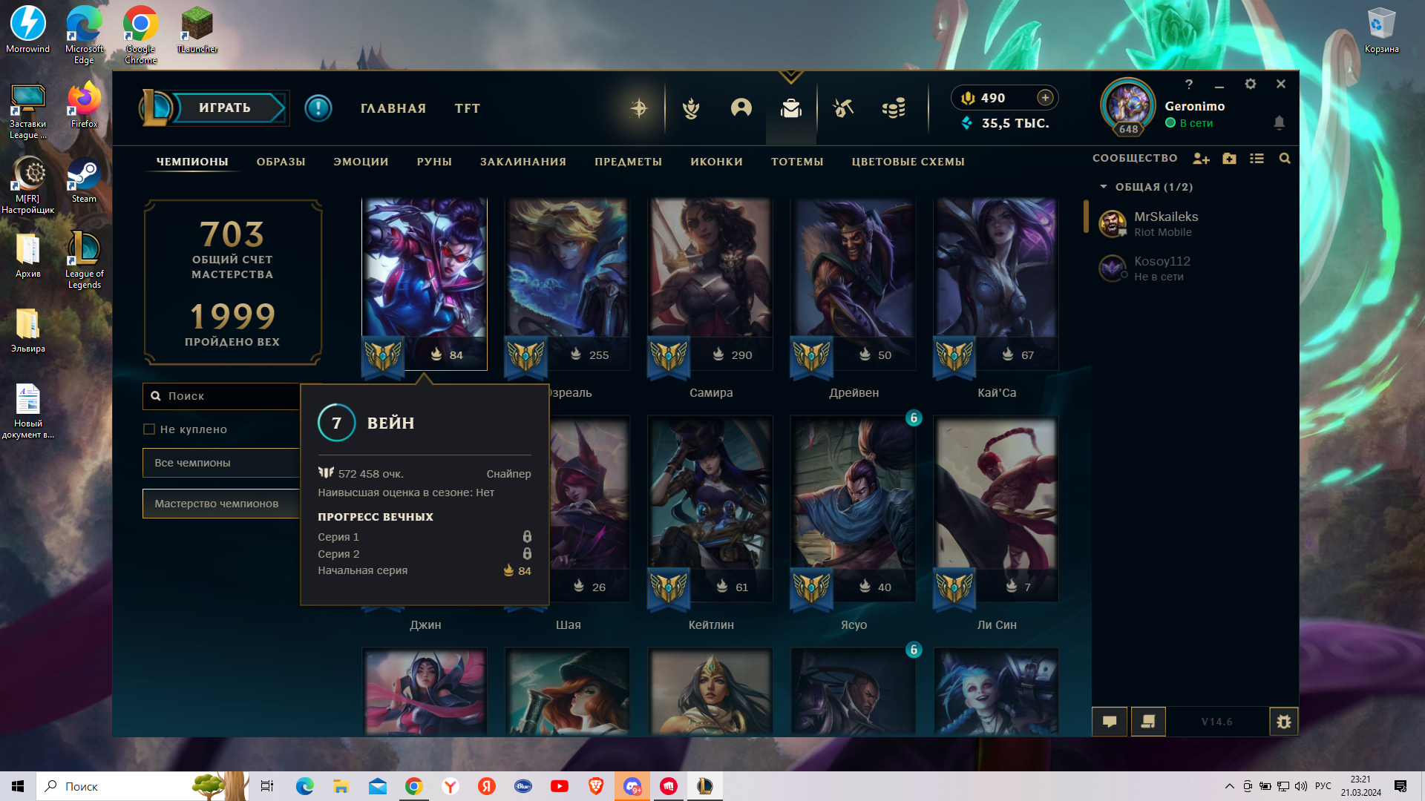Open Firefox desktop shortcut
The height and width of the screenshot is (801, 1425).
84,105
